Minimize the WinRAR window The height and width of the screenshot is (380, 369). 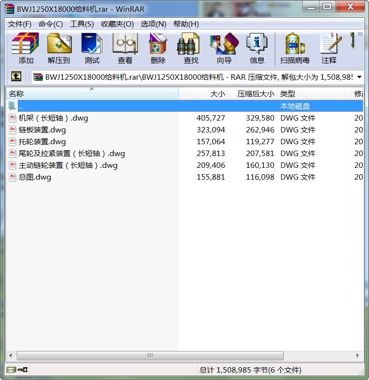[311, 7]
